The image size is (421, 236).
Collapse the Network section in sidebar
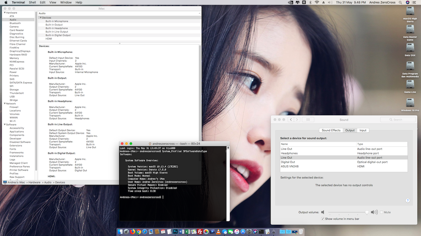point(4,104)
